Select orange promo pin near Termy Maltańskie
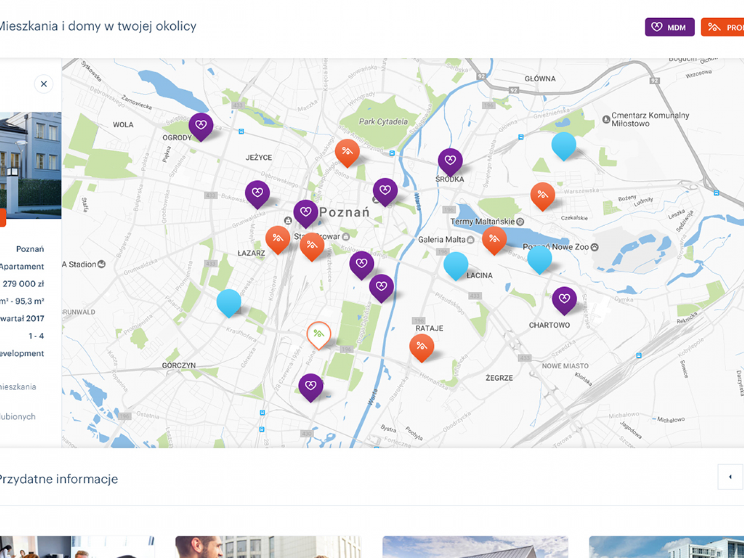The height and width of the screenshot is (558, 744). pos(494,240)
